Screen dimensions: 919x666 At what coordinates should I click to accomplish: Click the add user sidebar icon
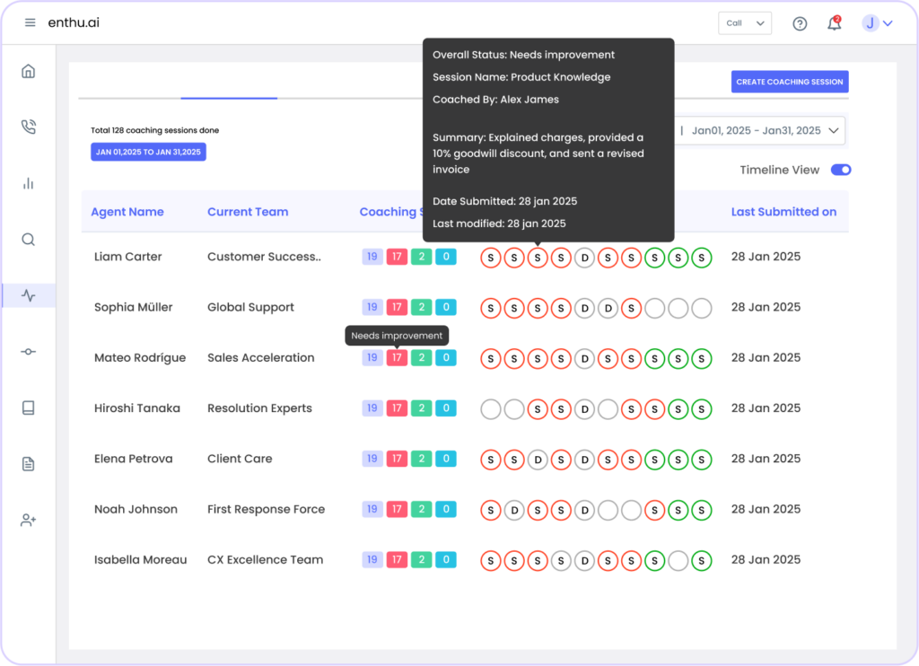coord(29,520)
